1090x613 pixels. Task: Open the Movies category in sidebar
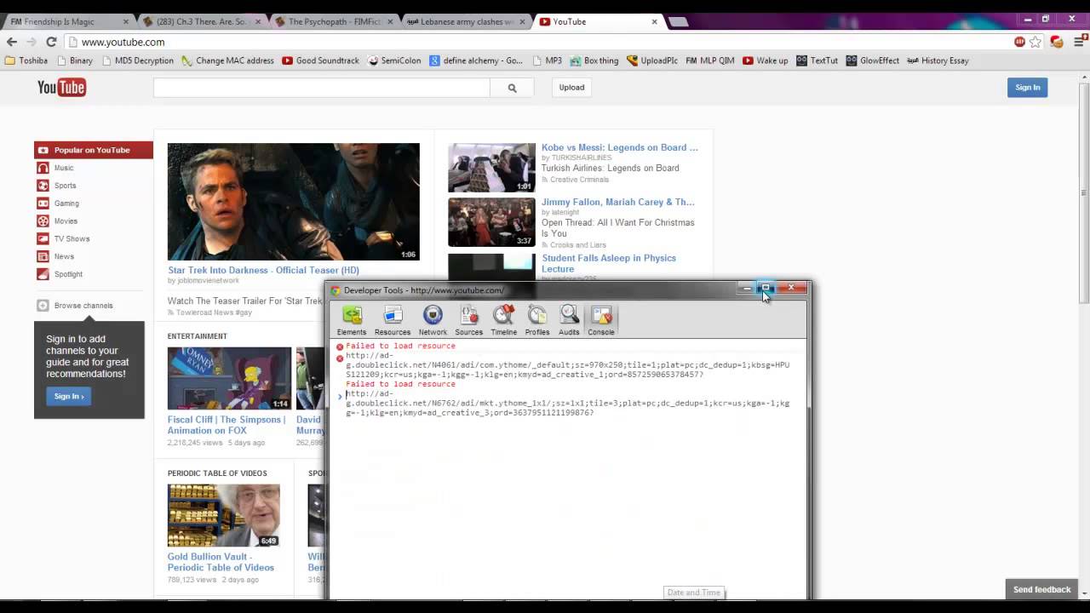click(66, 221)
